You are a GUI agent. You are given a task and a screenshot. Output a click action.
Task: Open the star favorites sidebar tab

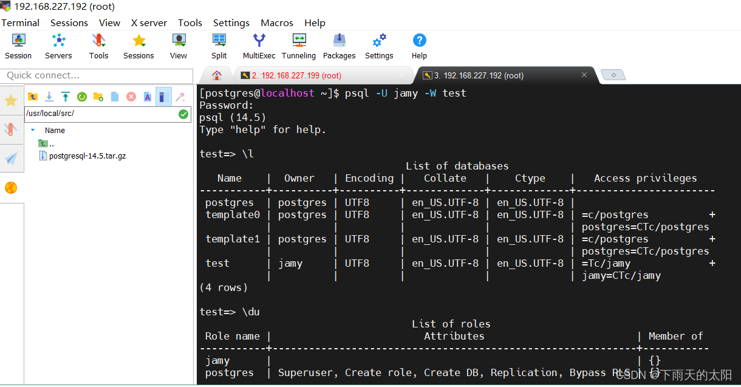tap(11, 100)
